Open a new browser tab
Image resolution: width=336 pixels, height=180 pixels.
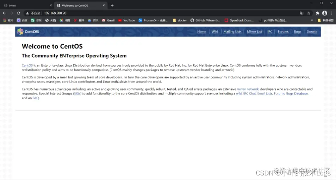[112, 5]
